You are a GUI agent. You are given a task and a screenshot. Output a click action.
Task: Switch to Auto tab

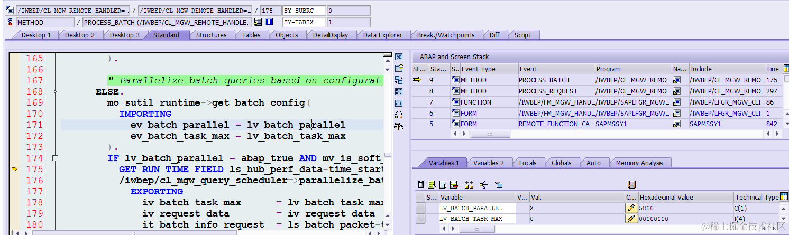point(593,163)
